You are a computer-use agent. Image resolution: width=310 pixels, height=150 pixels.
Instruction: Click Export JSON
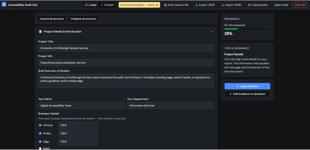(205, 5)
